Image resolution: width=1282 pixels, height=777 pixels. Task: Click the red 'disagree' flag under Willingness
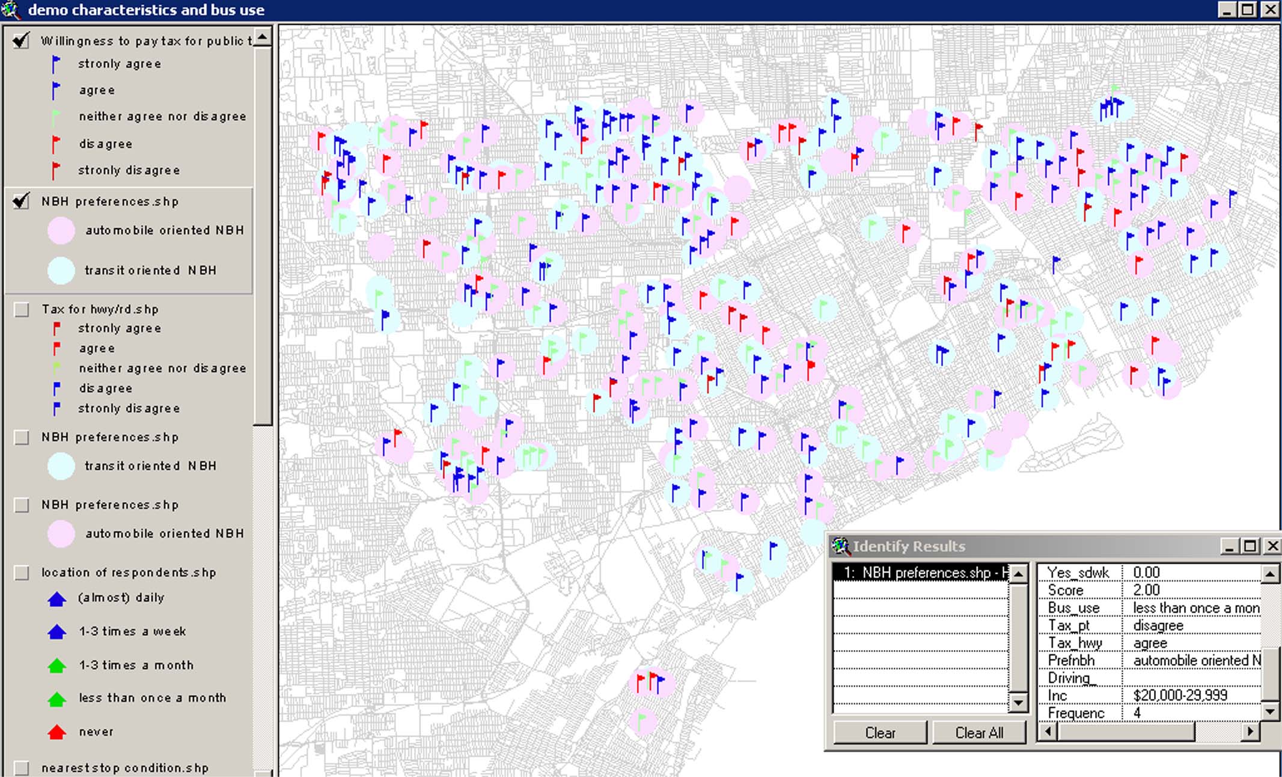point(56,144)
